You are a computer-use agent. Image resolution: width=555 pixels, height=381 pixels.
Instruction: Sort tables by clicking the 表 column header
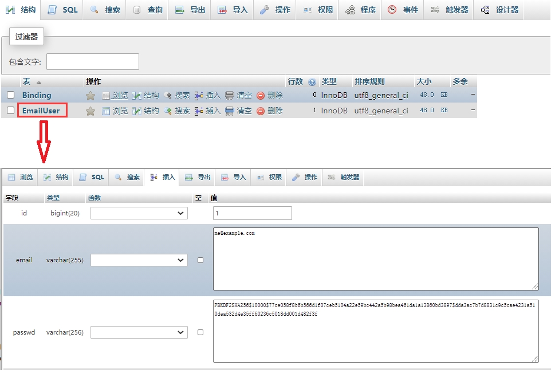(26, 82)
